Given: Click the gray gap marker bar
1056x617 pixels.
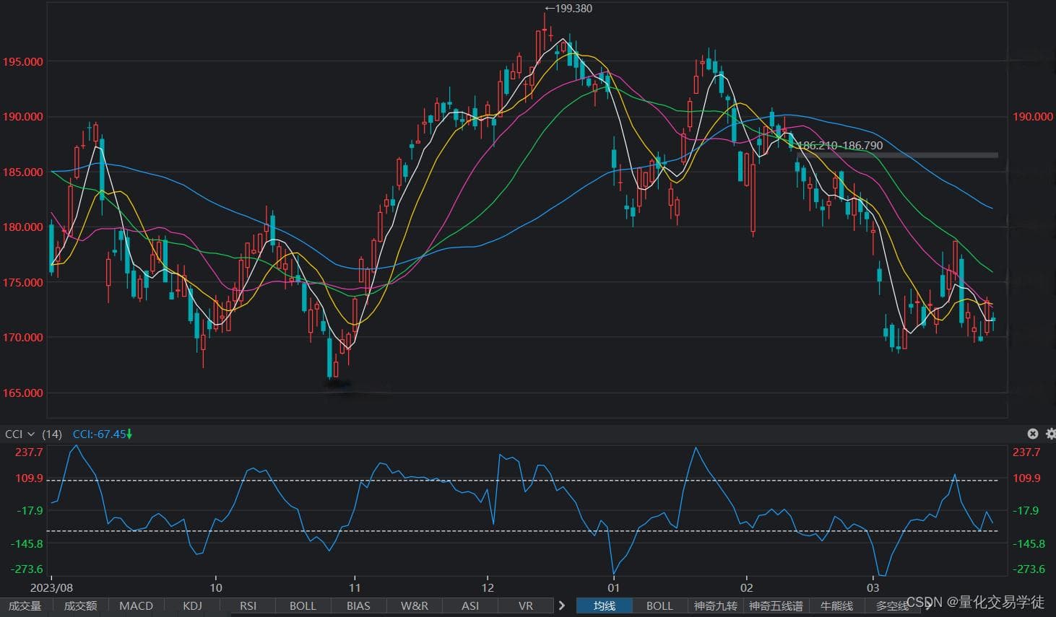Looking at the screenshot, I should click(898, 155).
